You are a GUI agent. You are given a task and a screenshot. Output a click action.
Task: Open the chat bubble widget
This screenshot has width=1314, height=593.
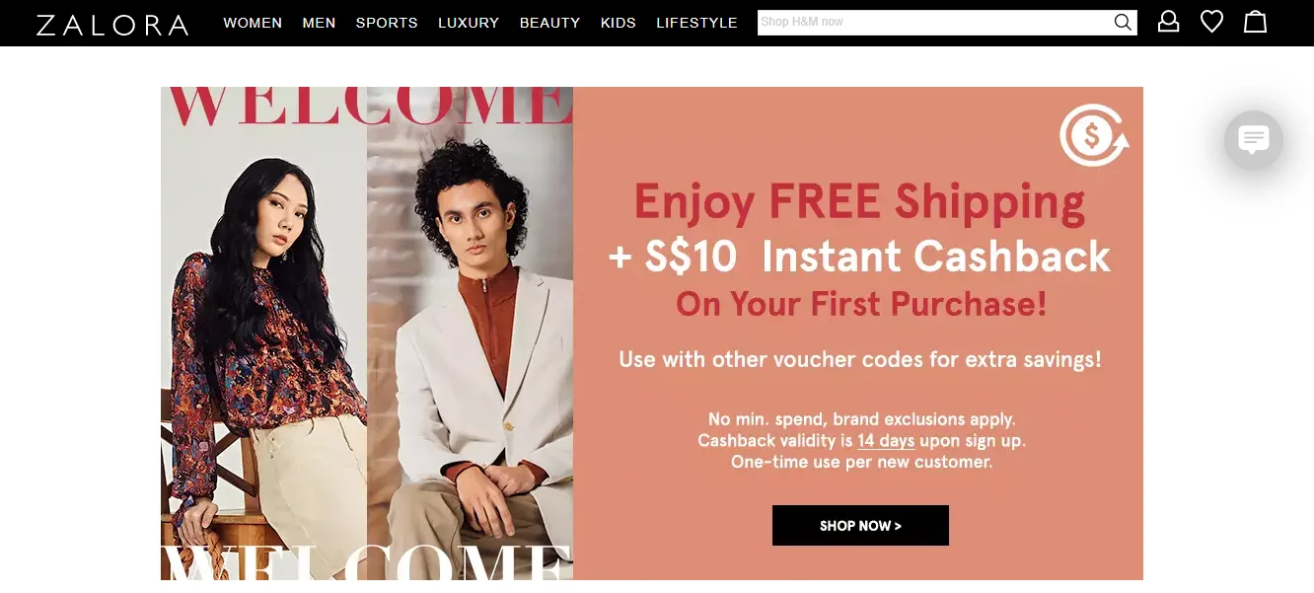1254,140
